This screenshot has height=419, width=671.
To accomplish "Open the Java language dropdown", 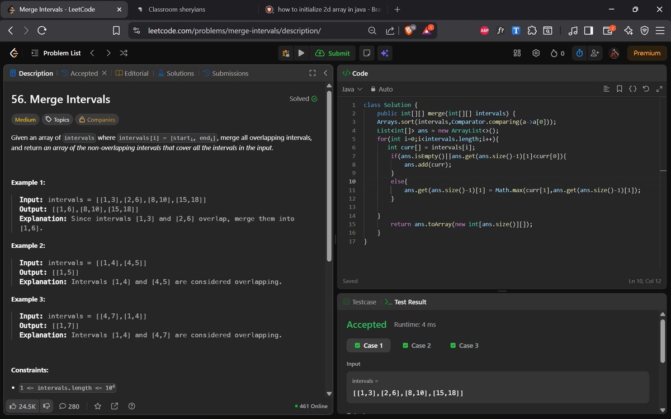I will 352,89.
